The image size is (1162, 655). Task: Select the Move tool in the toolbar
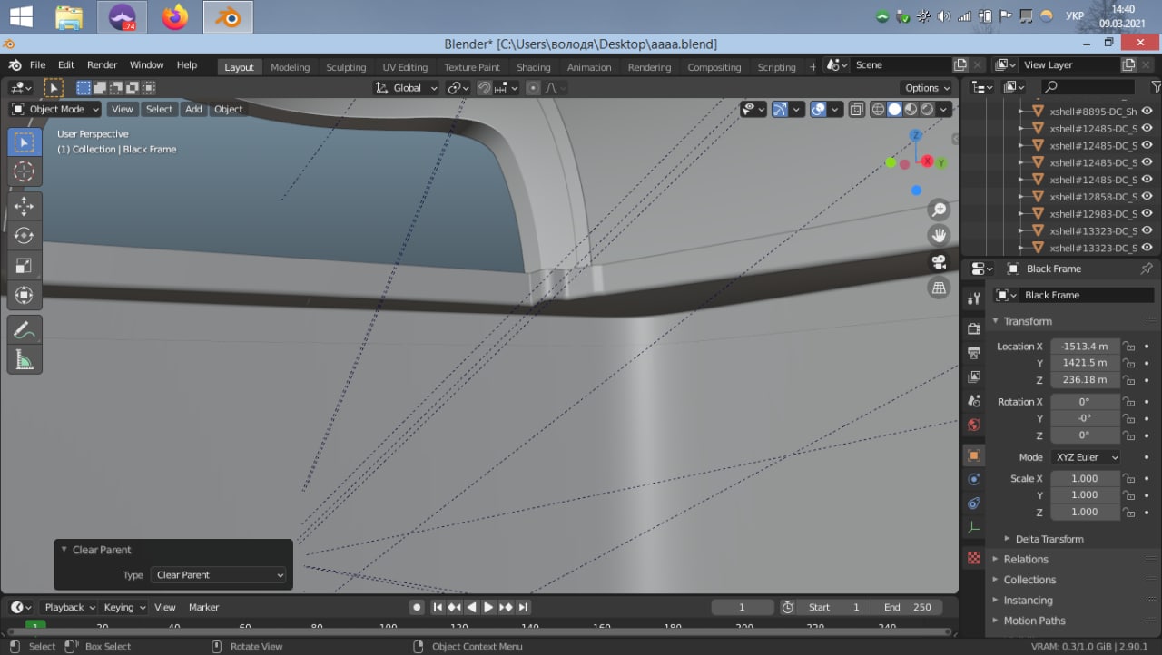point(24,206)
